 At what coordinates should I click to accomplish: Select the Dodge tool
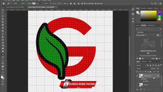(3, 52)
